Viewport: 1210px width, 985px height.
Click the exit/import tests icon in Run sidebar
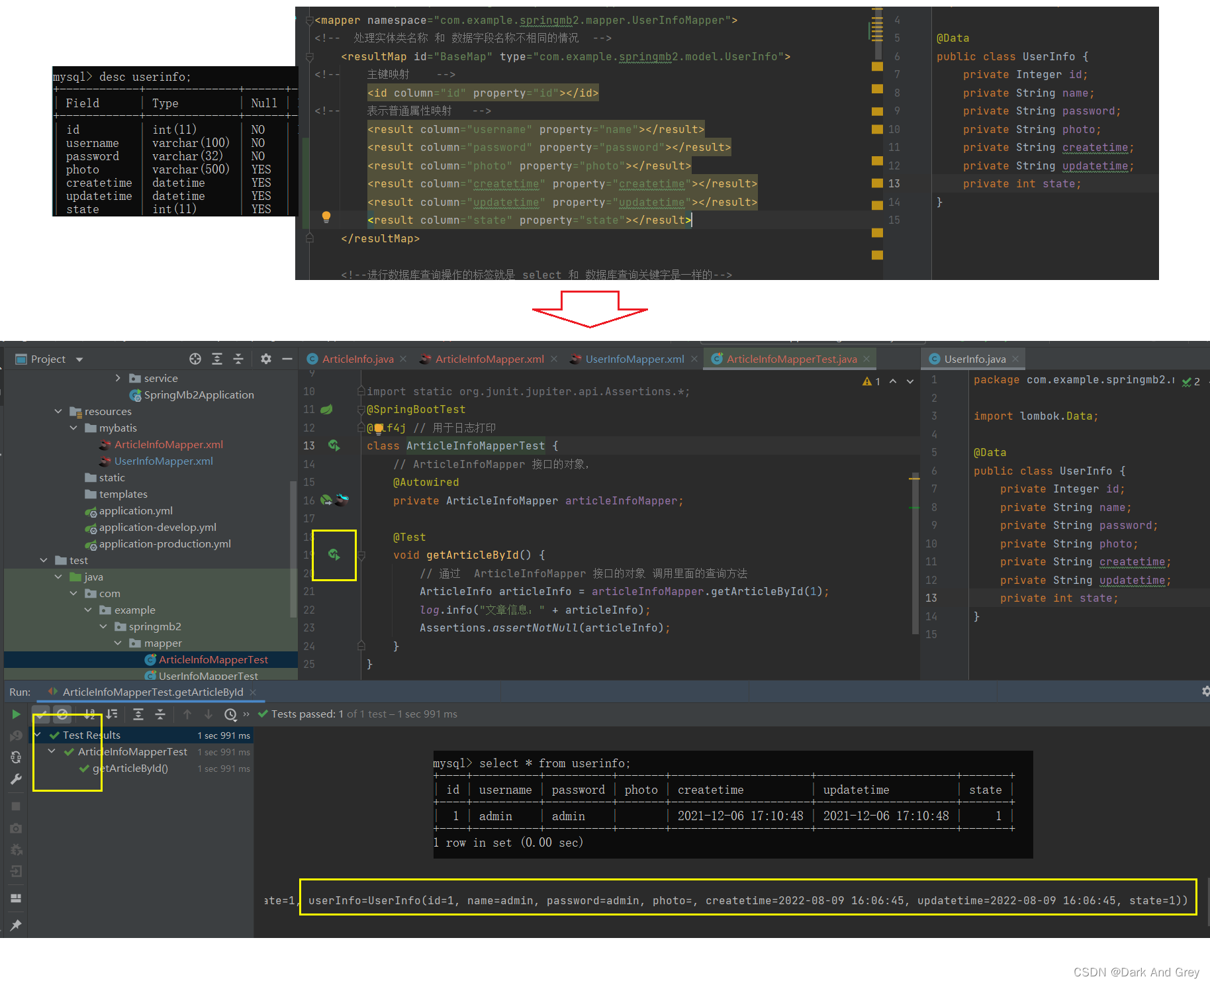pyautogui.click(x=16, y=871)
